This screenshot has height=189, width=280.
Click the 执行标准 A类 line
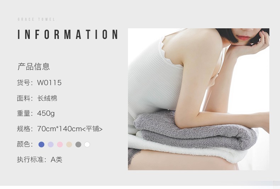(40, 160)
